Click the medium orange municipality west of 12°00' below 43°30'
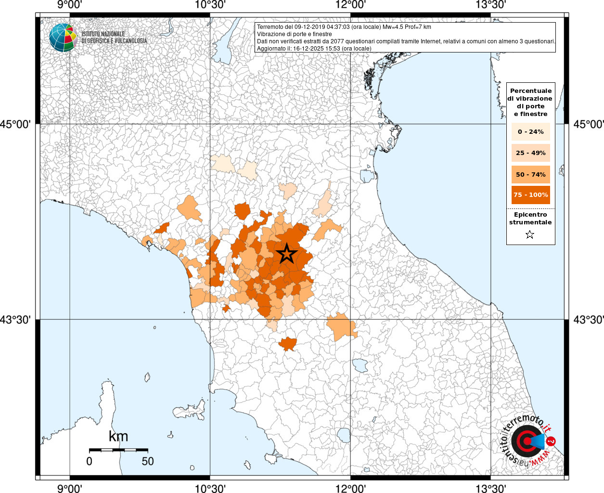 tap(342, 326)
